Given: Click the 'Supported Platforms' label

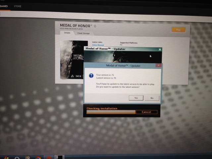Looking at the screenshot, I should pos(129,43).
